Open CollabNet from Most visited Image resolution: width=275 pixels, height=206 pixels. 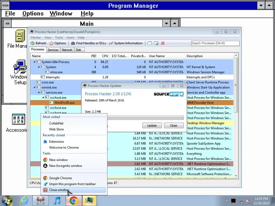pos(74,123)
